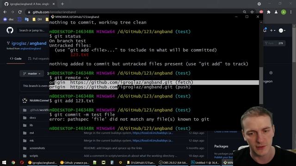Open the Windows Start menu
This screenshot has width=296, height=166.
[4, 162]
